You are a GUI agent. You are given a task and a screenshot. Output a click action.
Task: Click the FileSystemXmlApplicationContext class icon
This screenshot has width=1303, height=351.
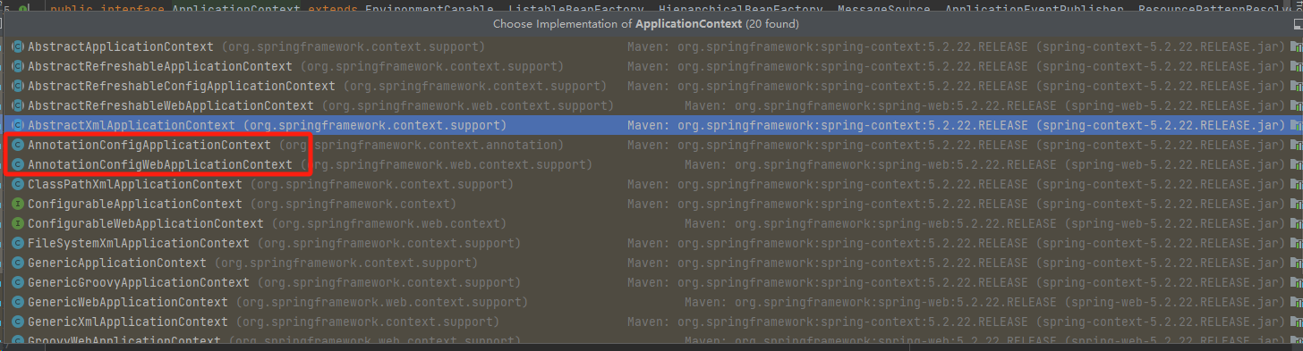pyautogui.click(x=17, y=243)
